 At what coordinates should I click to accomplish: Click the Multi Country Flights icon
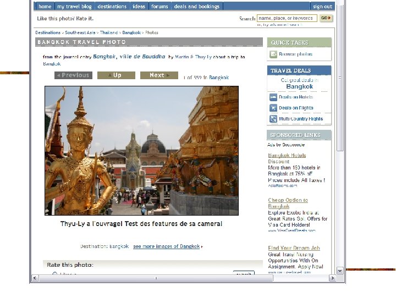pyautogui.click(x=273, y=119)
